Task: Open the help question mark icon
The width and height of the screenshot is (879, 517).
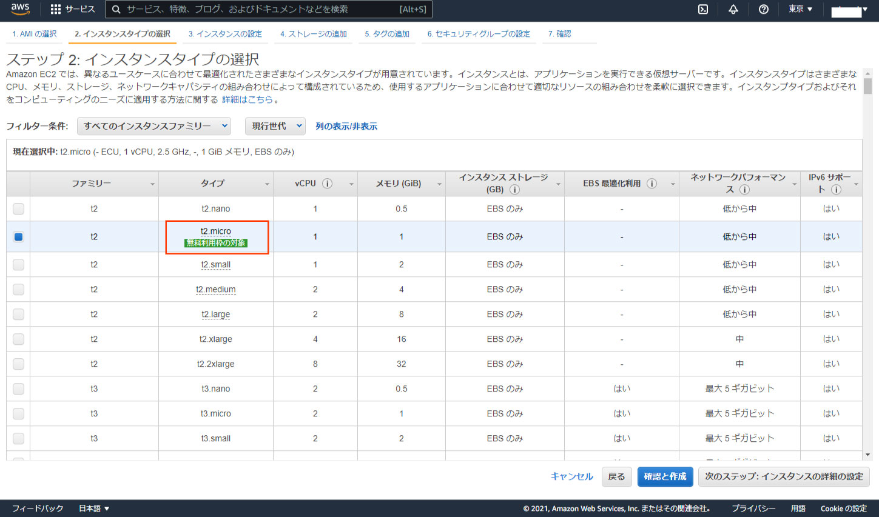Action: [764, 9]
